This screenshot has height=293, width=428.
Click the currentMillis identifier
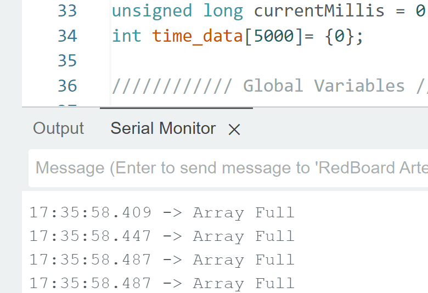319,11
